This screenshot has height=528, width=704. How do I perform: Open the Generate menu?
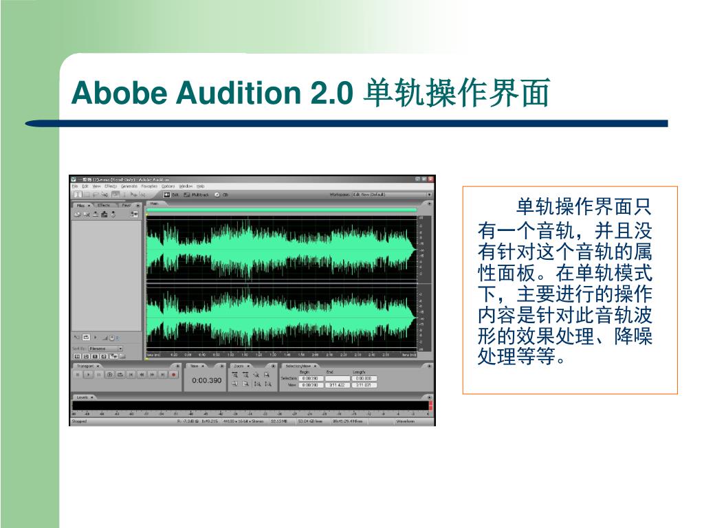tap(129, 186)
